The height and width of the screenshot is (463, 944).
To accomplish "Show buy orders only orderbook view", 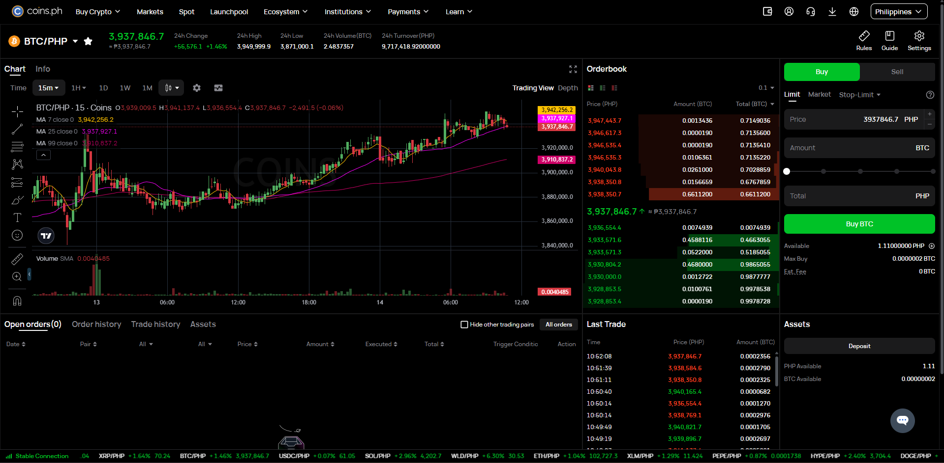I will (x=603, y=88).
